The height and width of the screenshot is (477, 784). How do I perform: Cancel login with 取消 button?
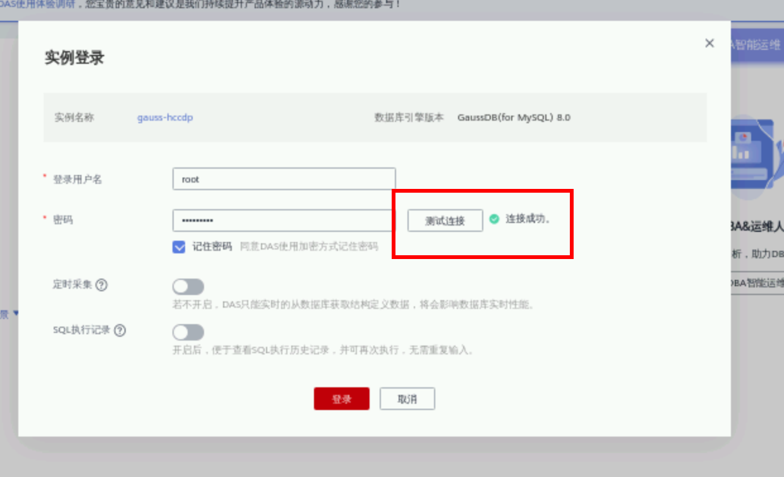407,399
